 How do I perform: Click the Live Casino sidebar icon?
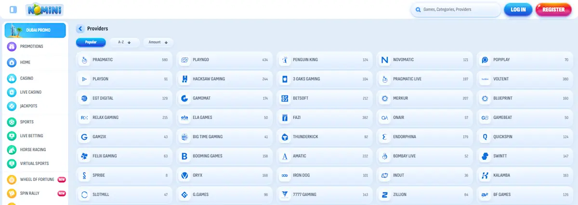[x=12, y=92]
